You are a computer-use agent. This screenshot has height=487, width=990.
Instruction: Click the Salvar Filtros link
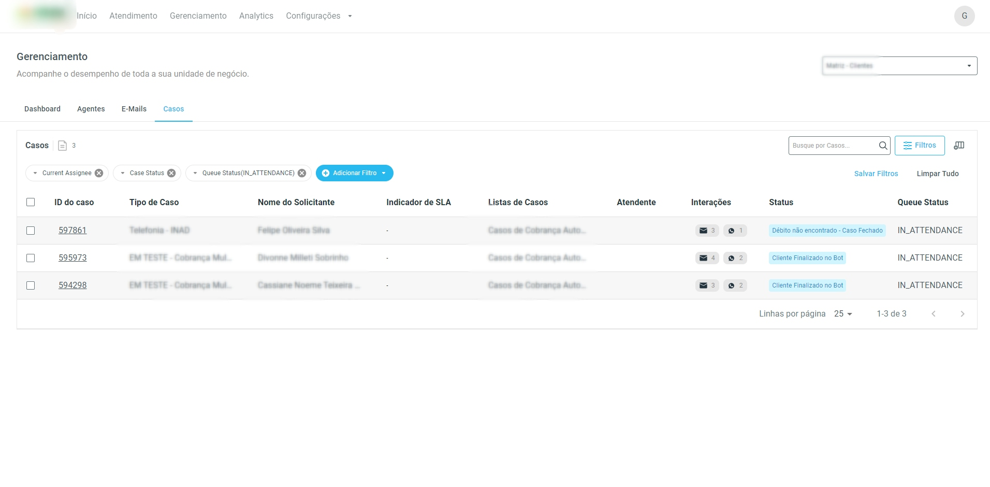(876, 174)
